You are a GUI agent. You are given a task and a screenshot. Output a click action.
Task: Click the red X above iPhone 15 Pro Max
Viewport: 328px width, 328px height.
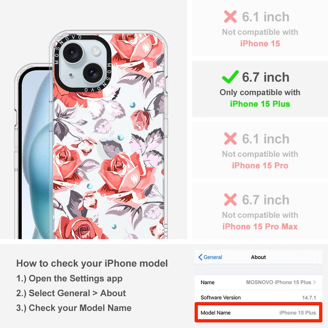(230, 199)
